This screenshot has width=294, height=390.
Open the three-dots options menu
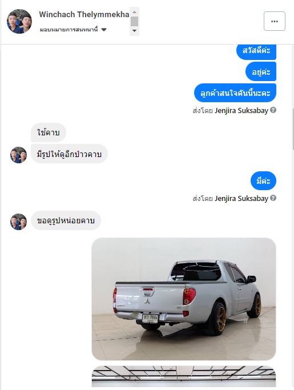(275, 21)
